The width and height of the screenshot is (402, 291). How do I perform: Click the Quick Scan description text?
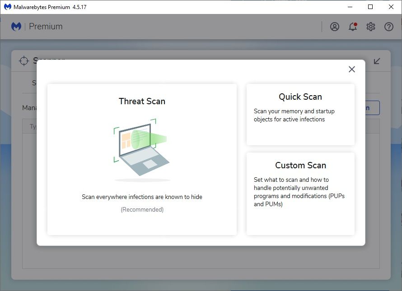tap(294, 115)
